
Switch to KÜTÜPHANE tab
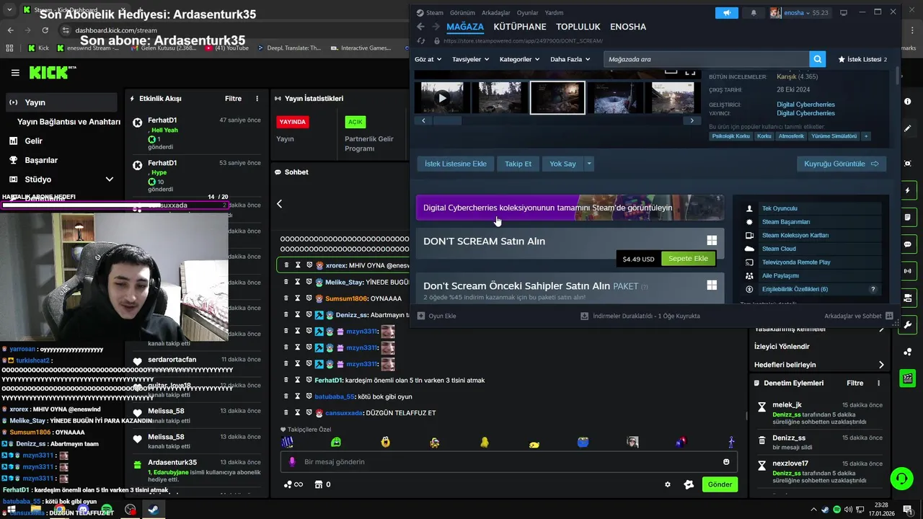(520, 27)
